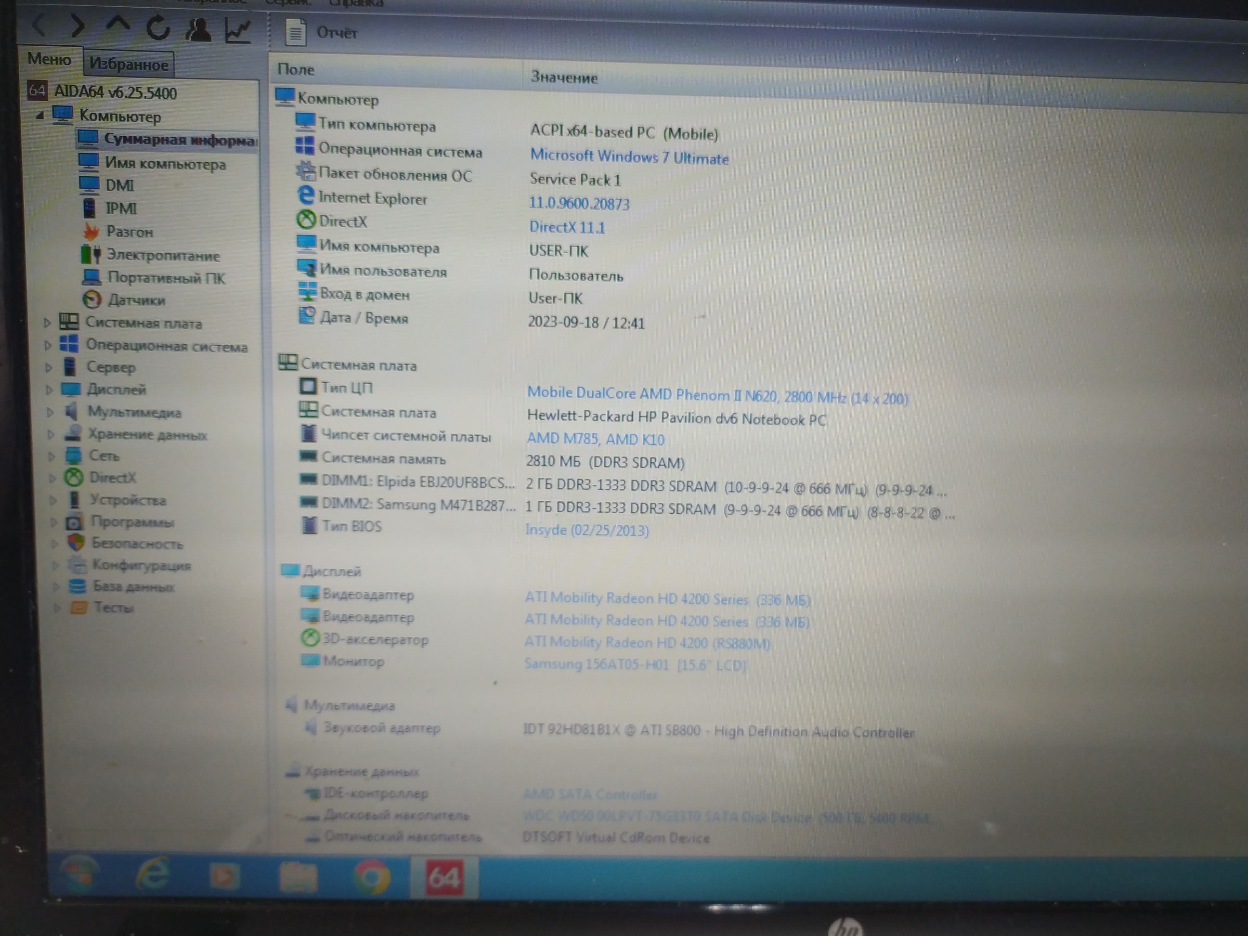The image size is (1248, 936).
Task: Select the Безопасность shield icon
Action: point(76,543)
